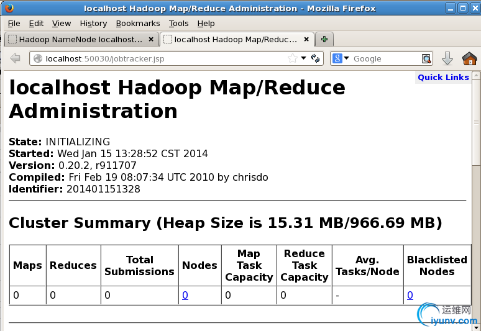Open the Tools menu
The height and width of the screenshot is (331, 481).
[x=178, y=24]
